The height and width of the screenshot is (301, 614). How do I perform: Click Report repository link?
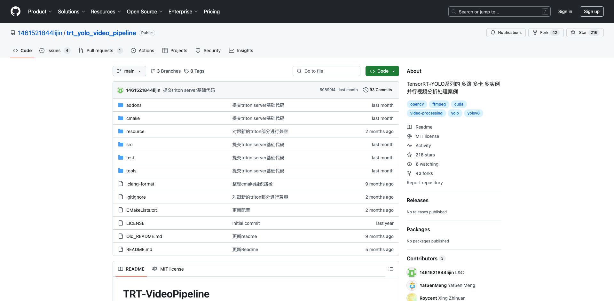pyautogui.click(x=425, y=183)
